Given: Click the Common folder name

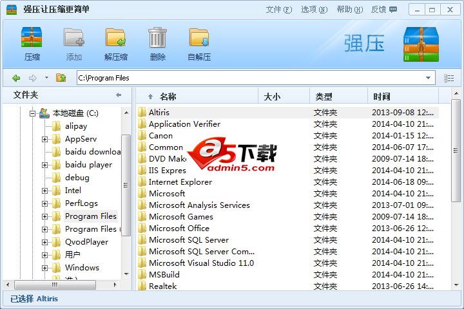Looking at the screenshot, I should (x=166, y=147).
